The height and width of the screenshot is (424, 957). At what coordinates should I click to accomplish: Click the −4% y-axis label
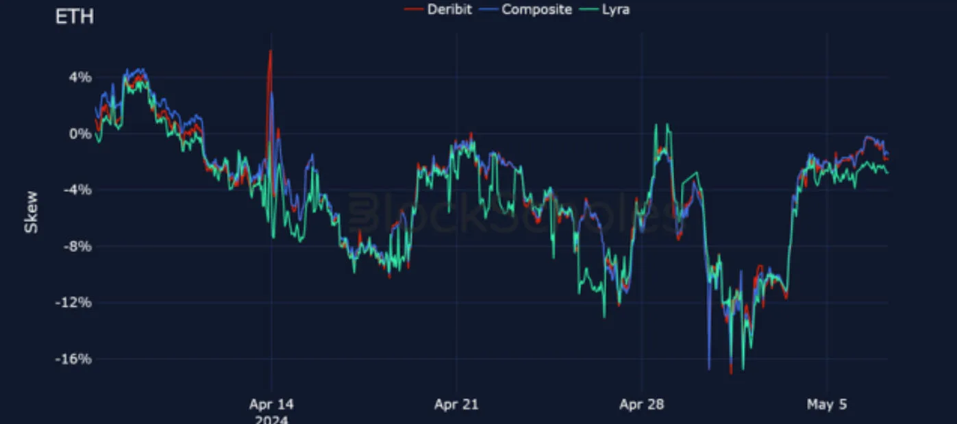(77, 190)
